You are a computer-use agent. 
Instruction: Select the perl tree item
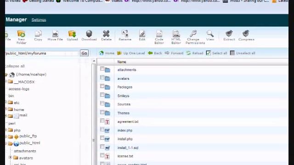click(x=12, y=124)
